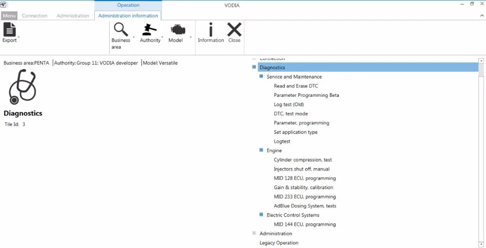Select MID 144 ECU, programming
Viewport: 486px width, 248px height.
click(x=305, y=224)
